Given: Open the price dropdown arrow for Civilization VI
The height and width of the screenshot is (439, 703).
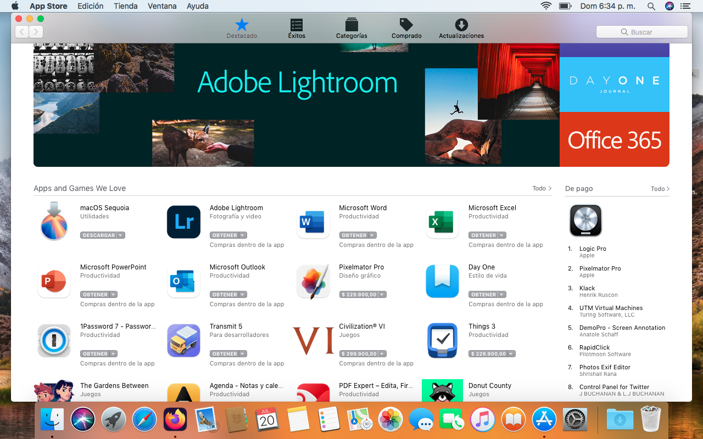Looking at the screenshot, I should (x=382, y=354).
